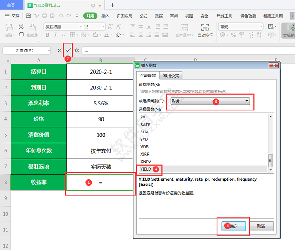
Task: Click the Copy icon below scissors
Action: 21,35
